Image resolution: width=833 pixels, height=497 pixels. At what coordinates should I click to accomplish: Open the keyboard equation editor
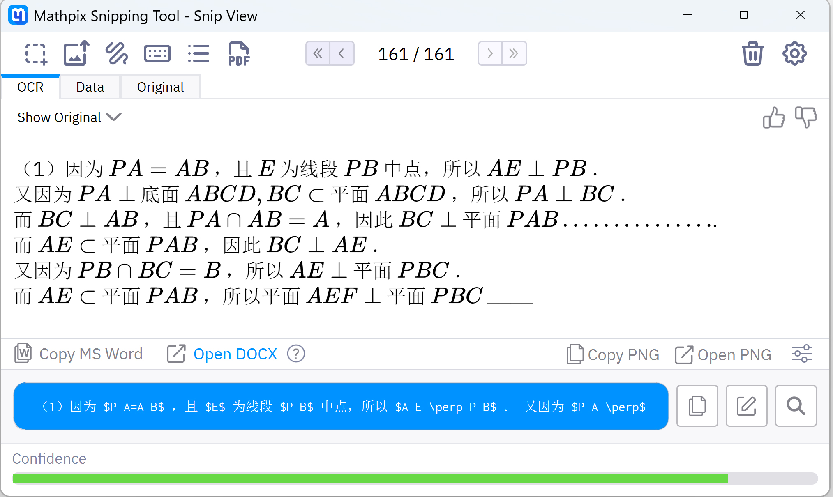point(157,54)
